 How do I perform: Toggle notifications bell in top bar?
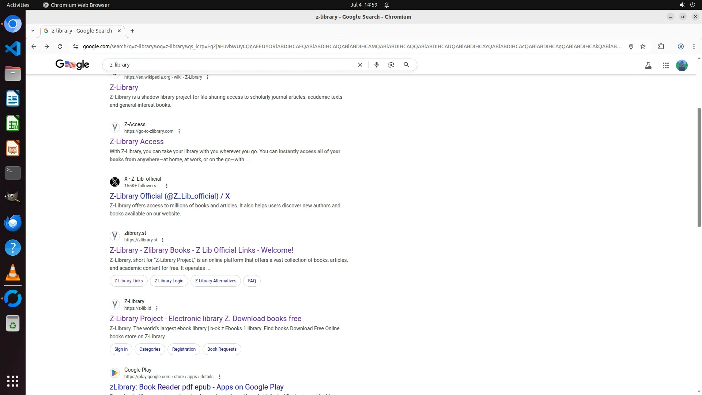tap(386, 5)
